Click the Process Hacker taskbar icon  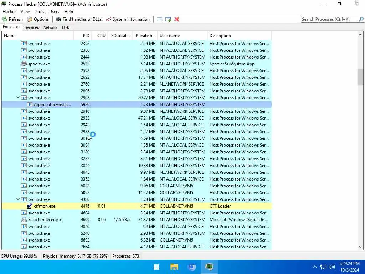tap(209, 267)
